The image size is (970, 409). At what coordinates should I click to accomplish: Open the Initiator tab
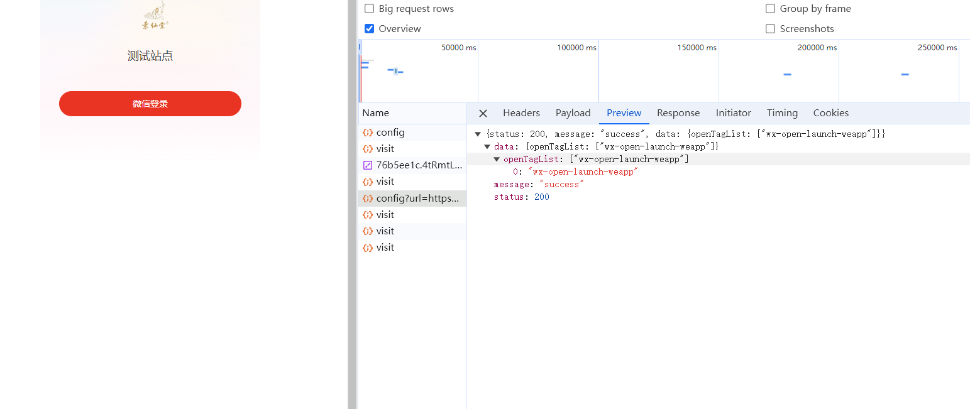point(733,113)
